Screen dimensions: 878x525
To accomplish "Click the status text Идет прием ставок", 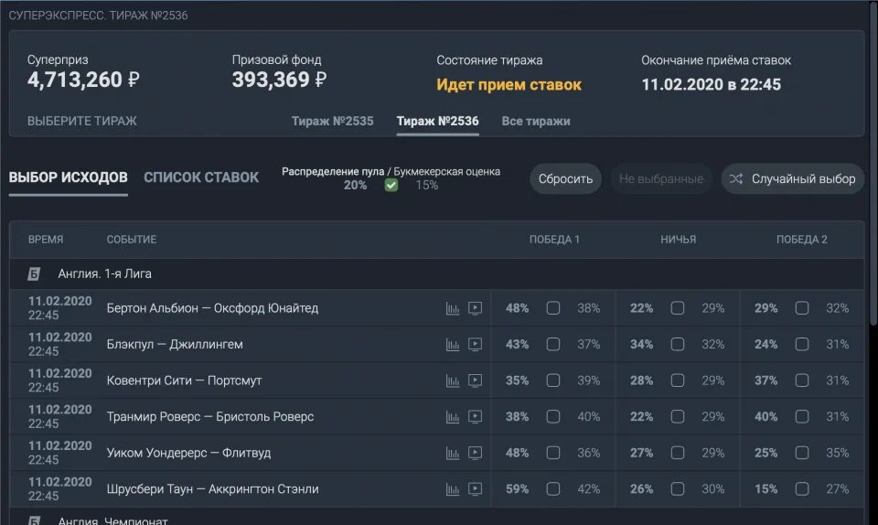I will (509, 85).
